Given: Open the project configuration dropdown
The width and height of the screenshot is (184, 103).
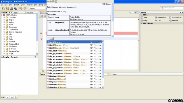Looking at the screenshot, I should pos(38,8).
